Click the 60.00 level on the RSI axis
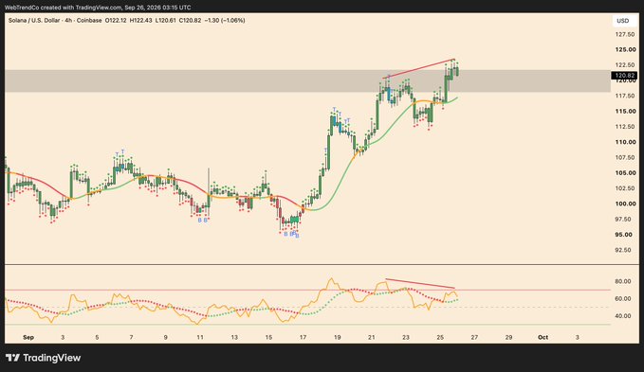 coord(622,299)
